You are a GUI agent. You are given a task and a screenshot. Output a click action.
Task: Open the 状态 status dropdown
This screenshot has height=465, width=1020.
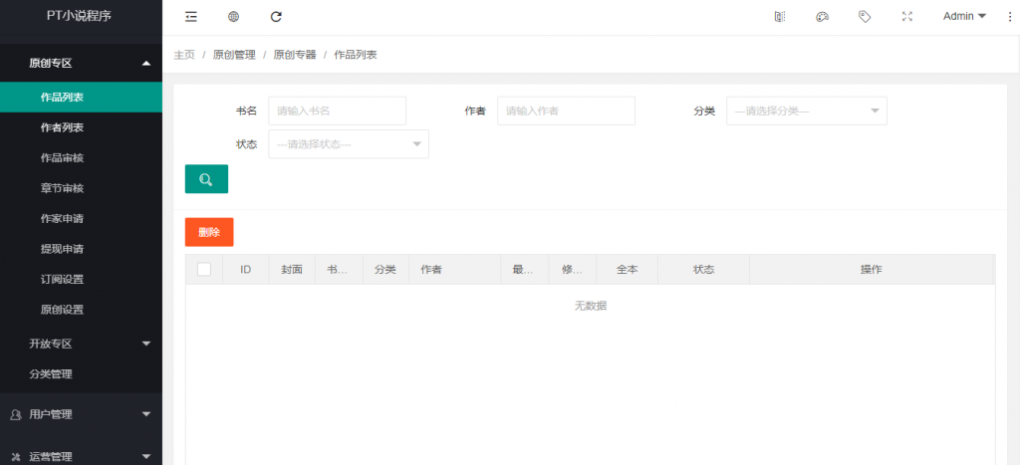pos(348,143)
